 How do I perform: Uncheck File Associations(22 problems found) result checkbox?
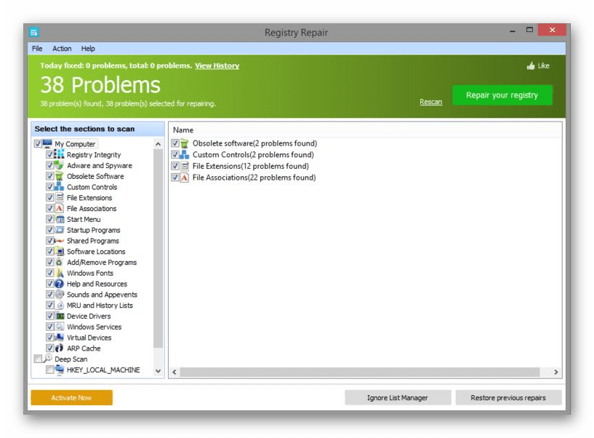175,178
